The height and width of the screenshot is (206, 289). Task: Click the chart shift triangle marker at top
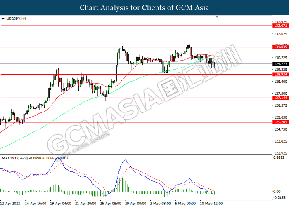coord(217,17)
